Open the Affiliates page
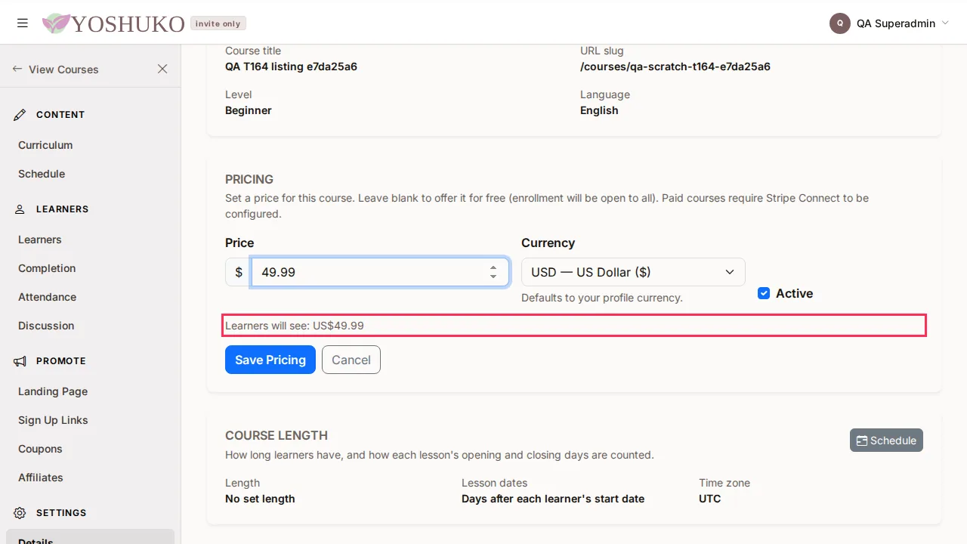Viewport: 967px width, 544px height. 41,478
